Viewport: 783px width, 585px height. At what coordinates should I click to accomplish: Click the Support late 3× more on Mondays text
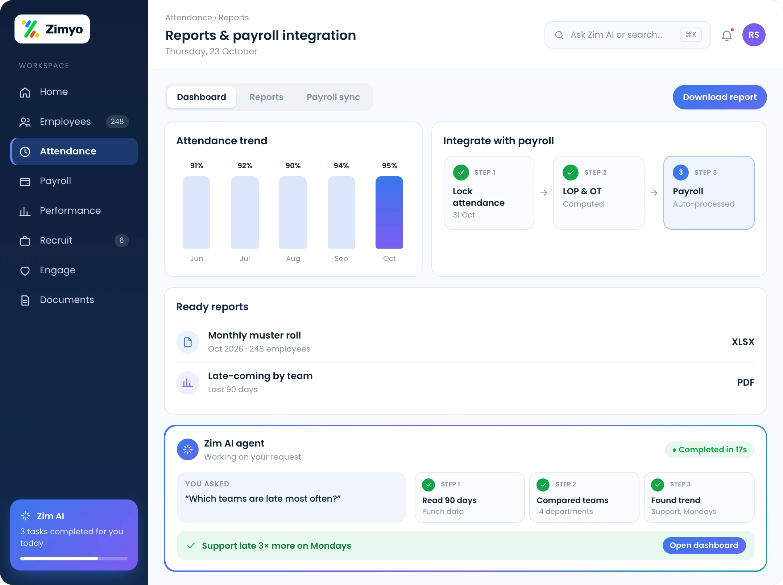[x=277, y=545]
